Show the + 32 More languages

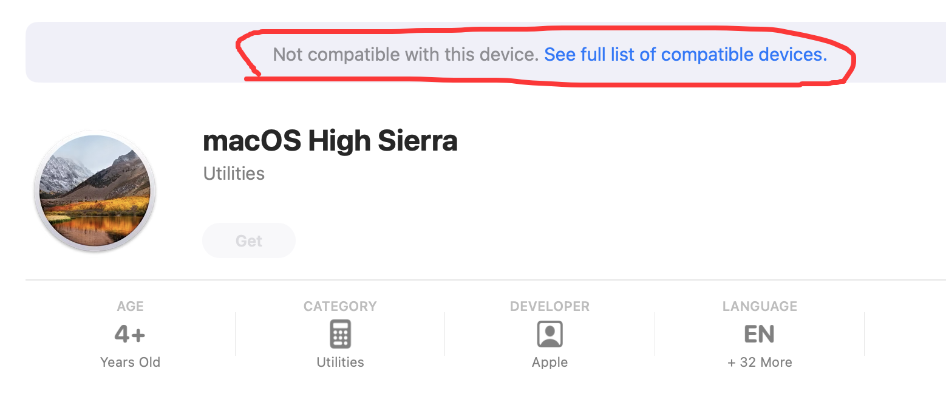(759, 363)
